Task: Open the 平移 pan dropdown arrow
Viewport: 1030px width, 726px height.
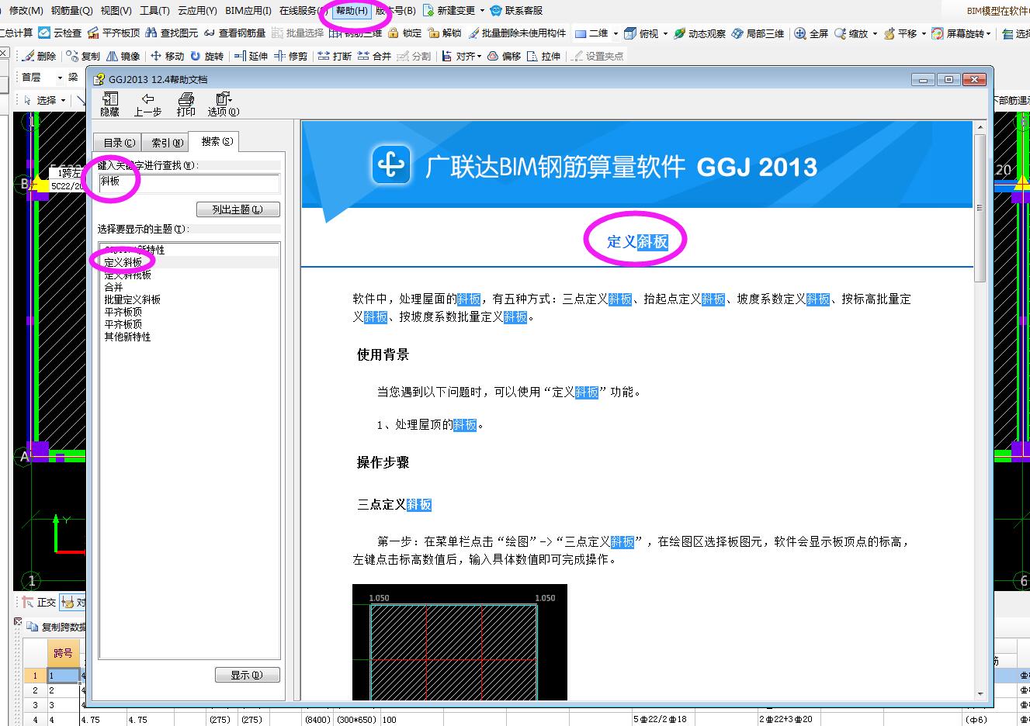Action: point(924,33)
